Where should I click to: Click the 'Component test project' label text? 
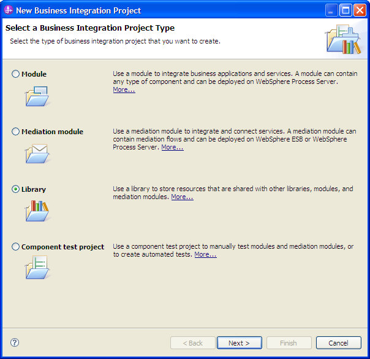[x=62, y=247]
